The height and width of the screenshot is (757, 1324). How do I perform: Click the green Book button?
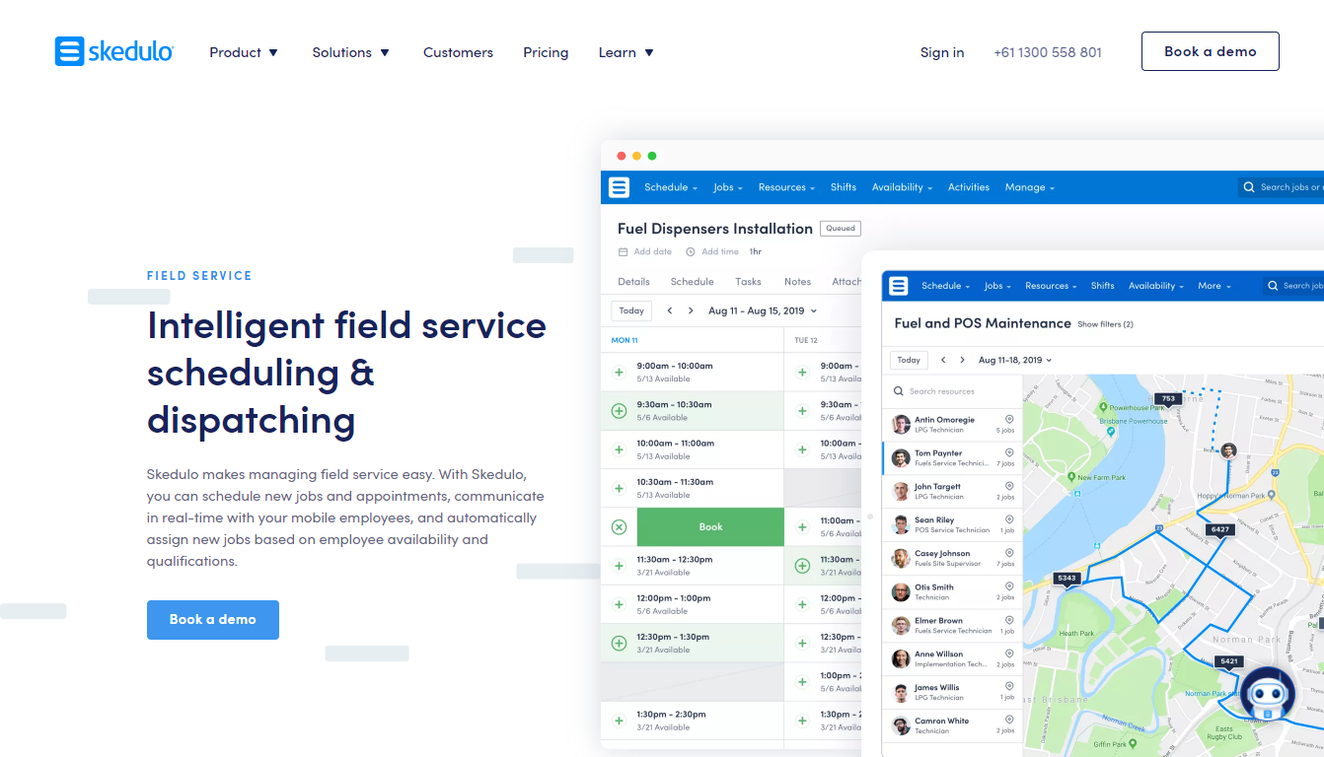(x=710, y=527)
